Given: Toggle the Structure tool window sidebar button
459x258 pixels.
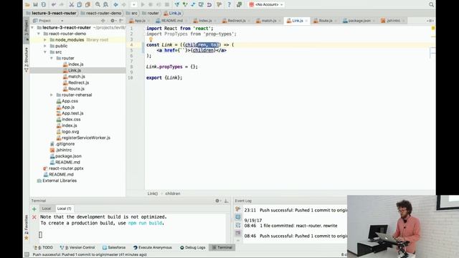Looking at the screenshot, I should pyautogui.click(x=26, y=59).
